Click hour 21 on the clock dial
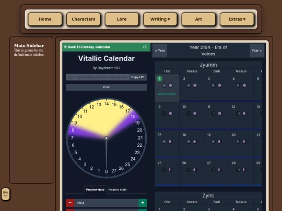 pos(140,138)
